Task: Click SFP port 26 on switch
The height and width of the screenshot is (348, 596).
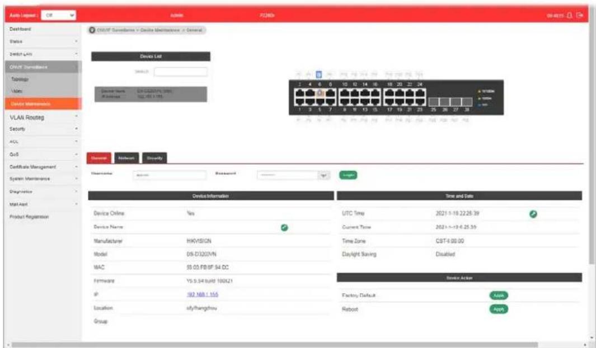Action: tap(445, 102)
